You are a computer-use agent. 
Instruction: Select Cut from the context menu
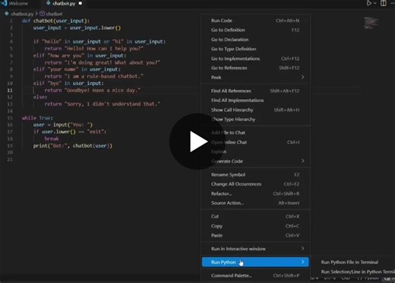(255, 216)
